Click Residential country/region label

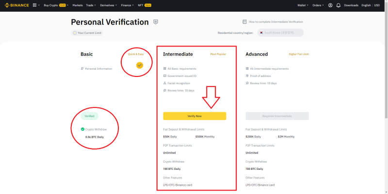click(235, 33)
